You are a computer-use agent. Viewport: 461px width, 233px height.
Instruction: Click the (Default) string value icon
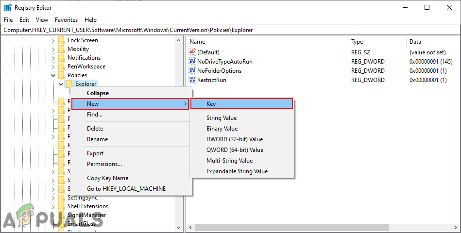[192, 52]
